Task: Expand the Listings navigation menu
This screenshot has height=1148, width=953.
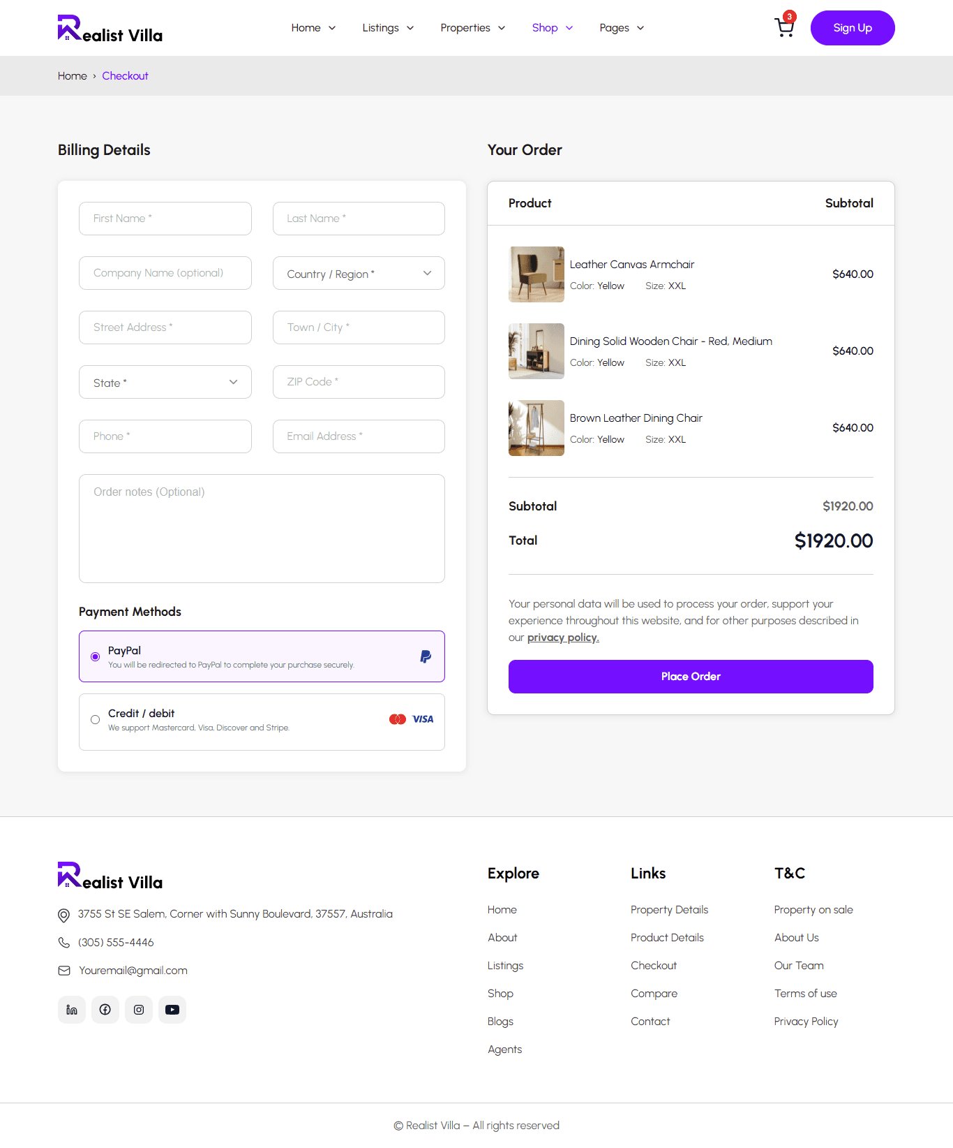Action: (x=388, y=28)
